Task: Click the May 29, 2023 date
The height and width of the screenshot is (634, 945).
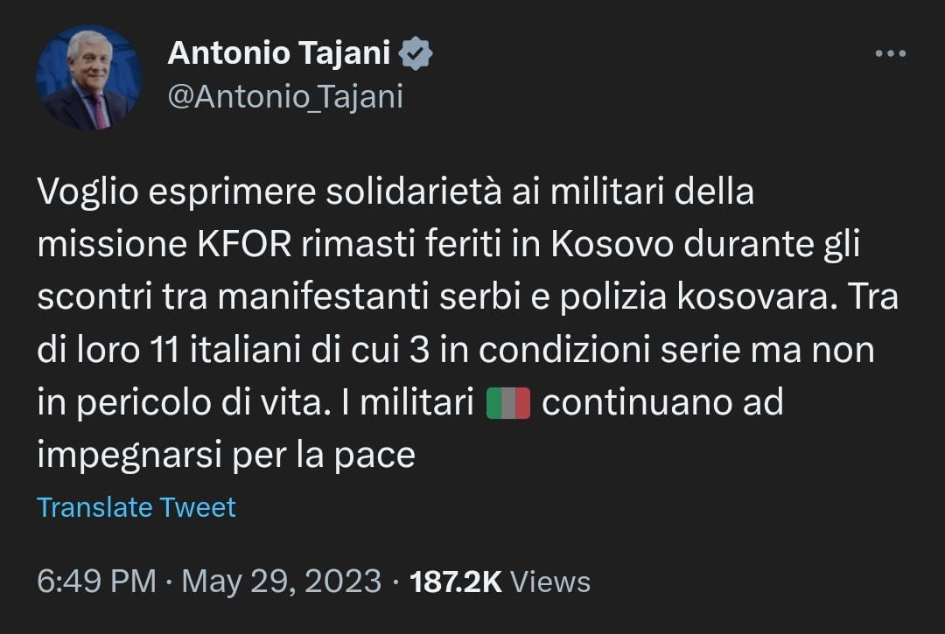Action: pyautogui.click(x=280, y=582)
